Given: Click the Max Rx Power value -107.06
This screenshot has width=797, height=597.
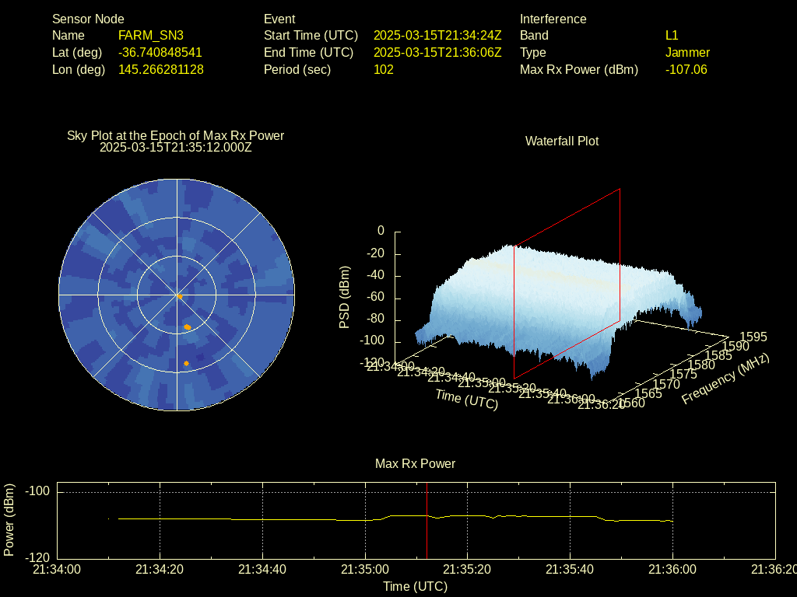Looking at the screenshot, I should pos(686,69).
